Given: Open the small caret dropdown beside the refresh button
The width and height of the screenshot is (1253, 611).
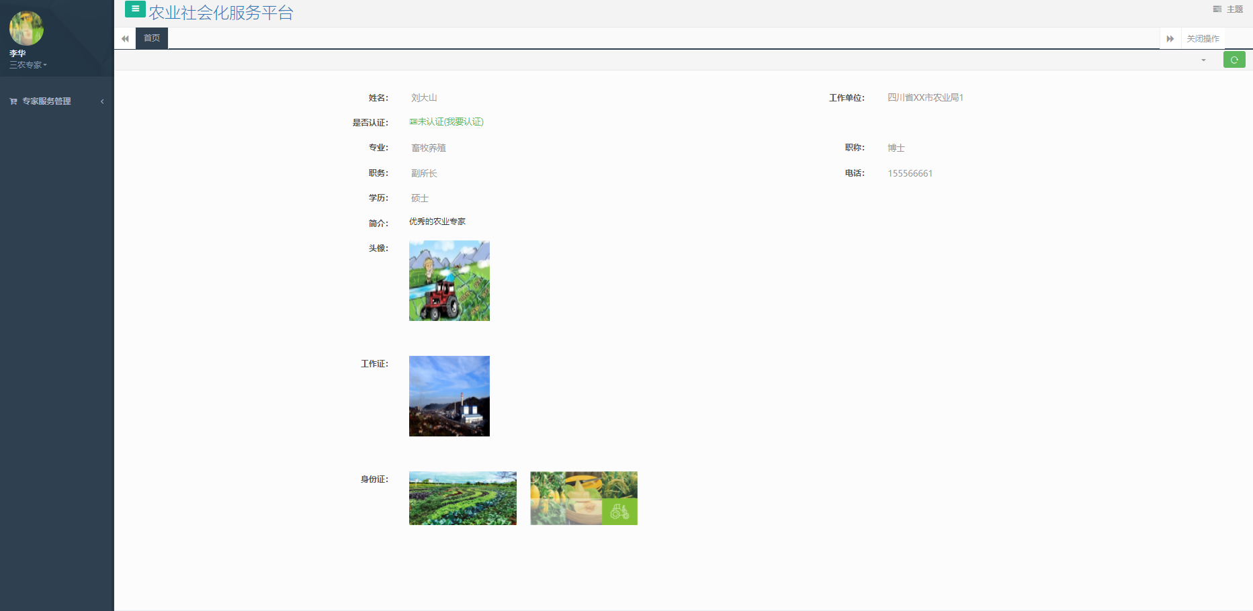Looking at the screenshot, I should tap(1203, 60).
